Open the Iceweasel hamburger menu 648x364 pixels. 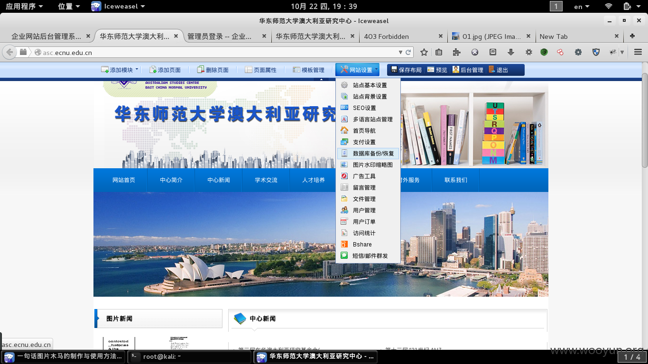point(638,52)
